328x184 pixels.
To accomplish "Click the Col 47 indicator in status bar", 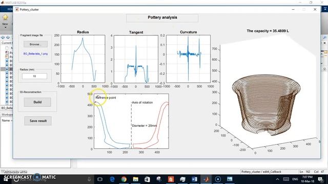I will 319,172.
